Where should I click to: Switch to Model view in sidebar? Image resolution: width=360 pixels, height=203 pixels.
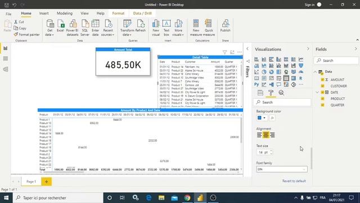pos(6,69)
